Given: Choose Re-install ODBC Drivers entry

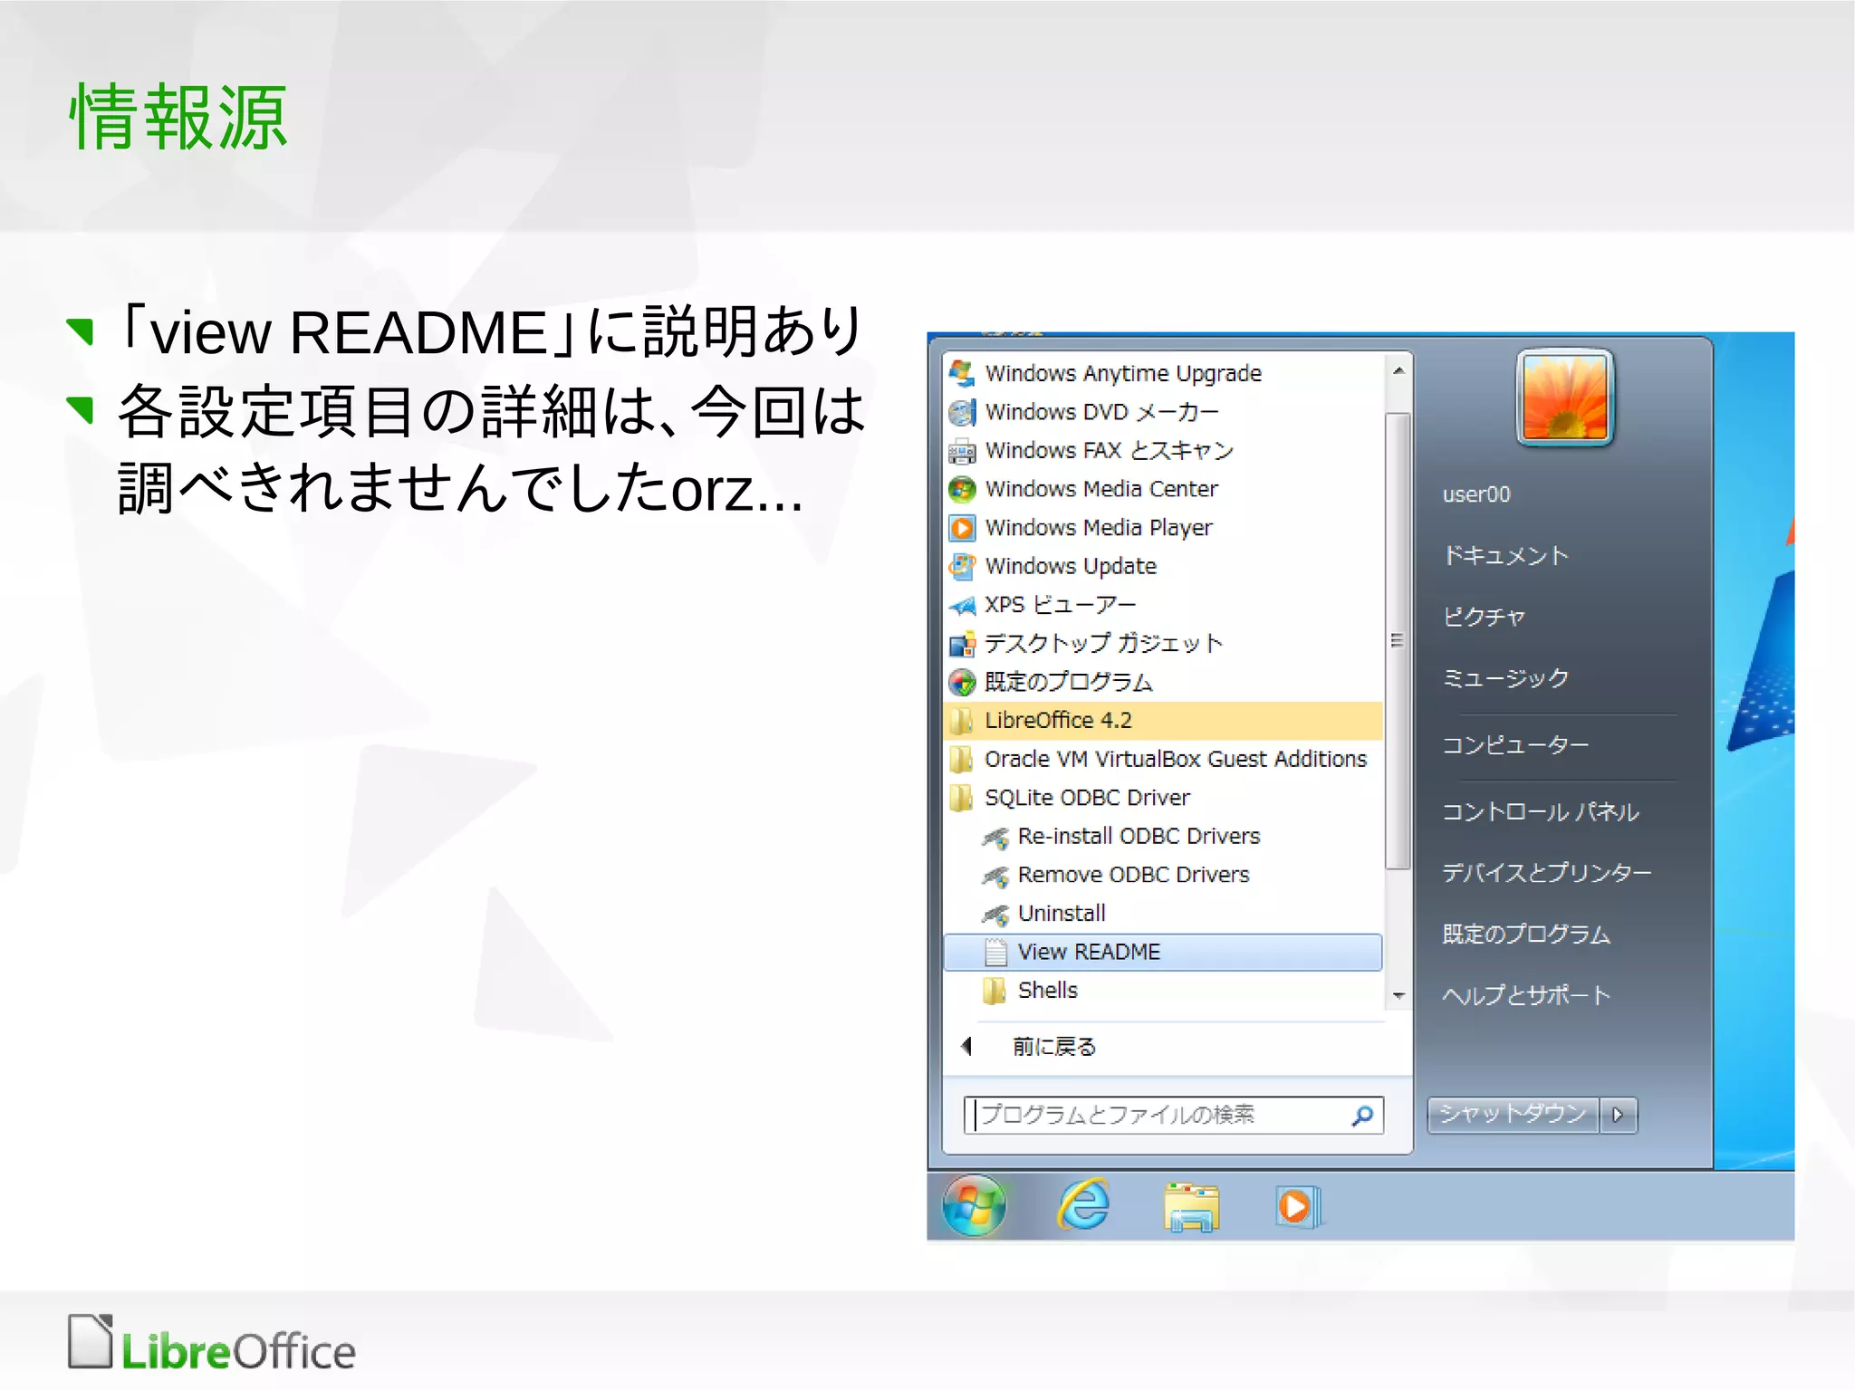Looking at the screenshot, I should tap(1163, 837).
